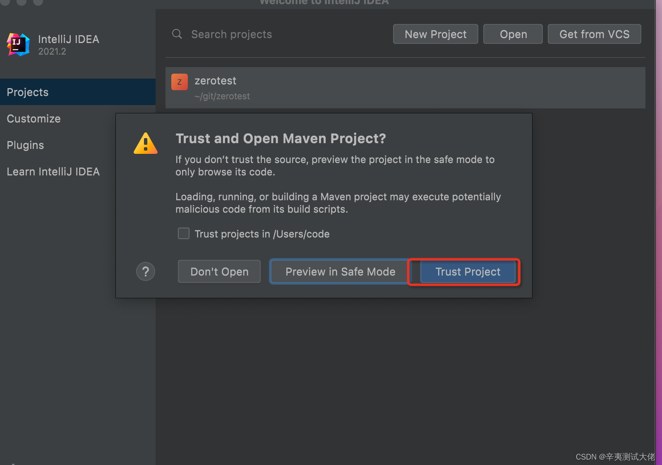This screenshot has width=662, height=465.
Task: Click Get from VCS button
Action: pyautogui.click(x=595, y=34)
